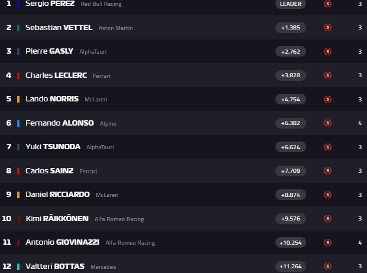
Task: Click the soft tyre icon for Sebastian Vettel
Action: [328, 28]
